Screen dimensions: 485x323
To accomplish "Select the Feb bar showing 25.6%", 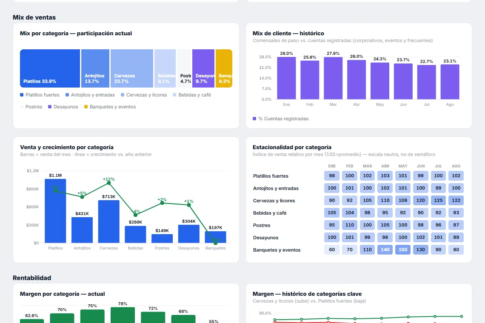I will tap(310, 80).
